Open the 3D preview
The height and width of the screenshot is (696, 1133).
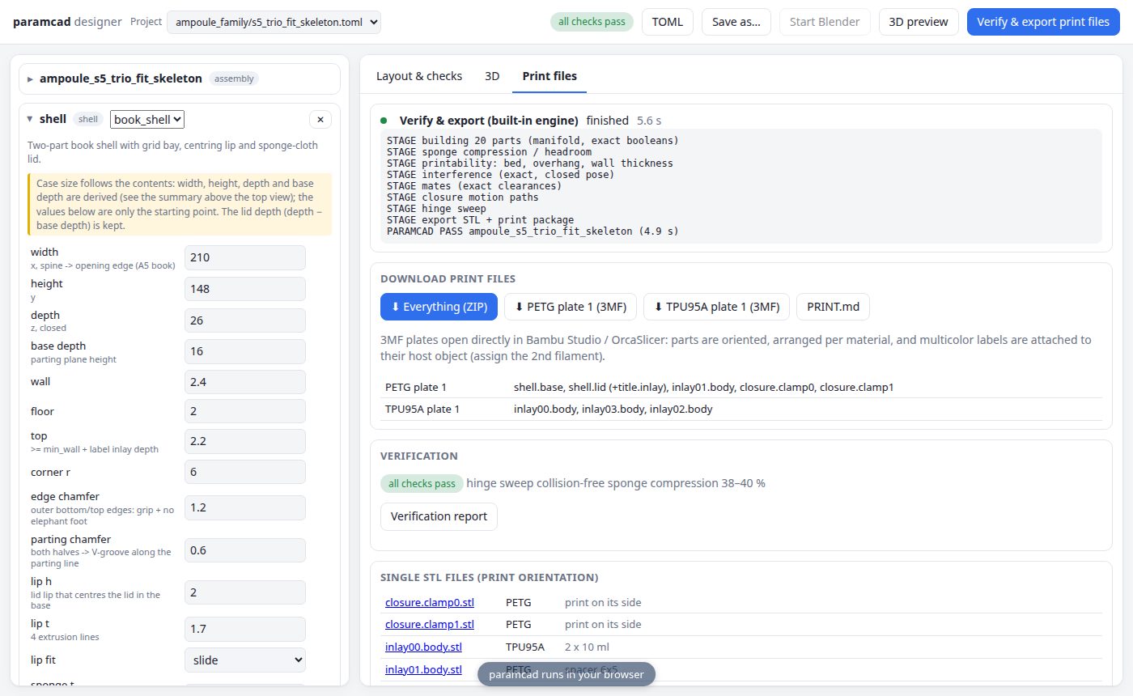pos(919,22)
